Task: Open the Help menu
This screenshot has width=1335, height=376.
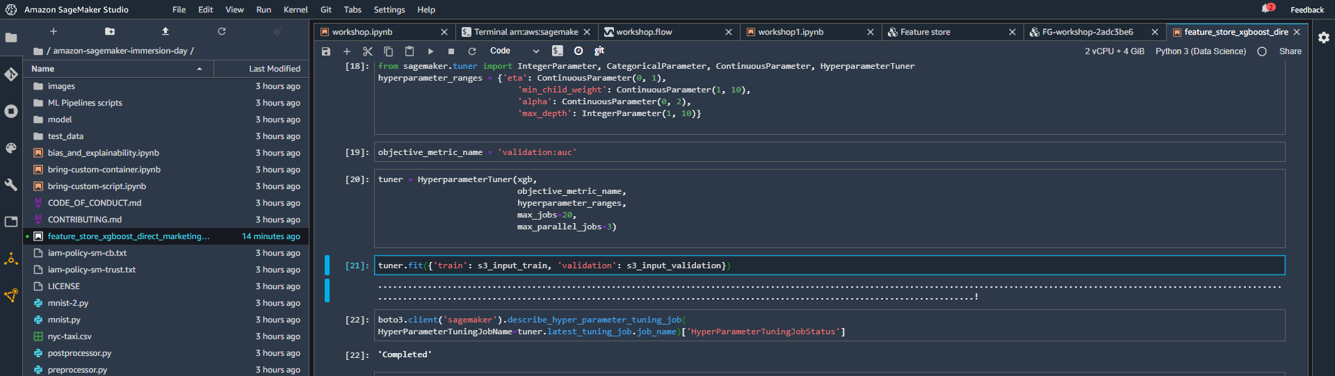Action: point(426,10)
